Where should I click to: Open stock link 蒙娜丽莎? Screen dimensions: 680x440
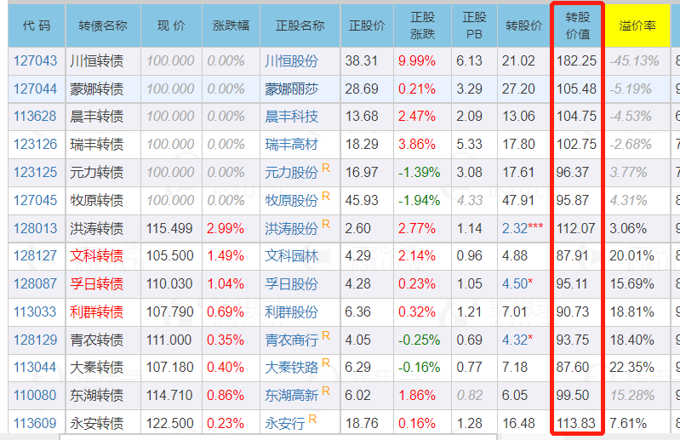coord(292,89)
